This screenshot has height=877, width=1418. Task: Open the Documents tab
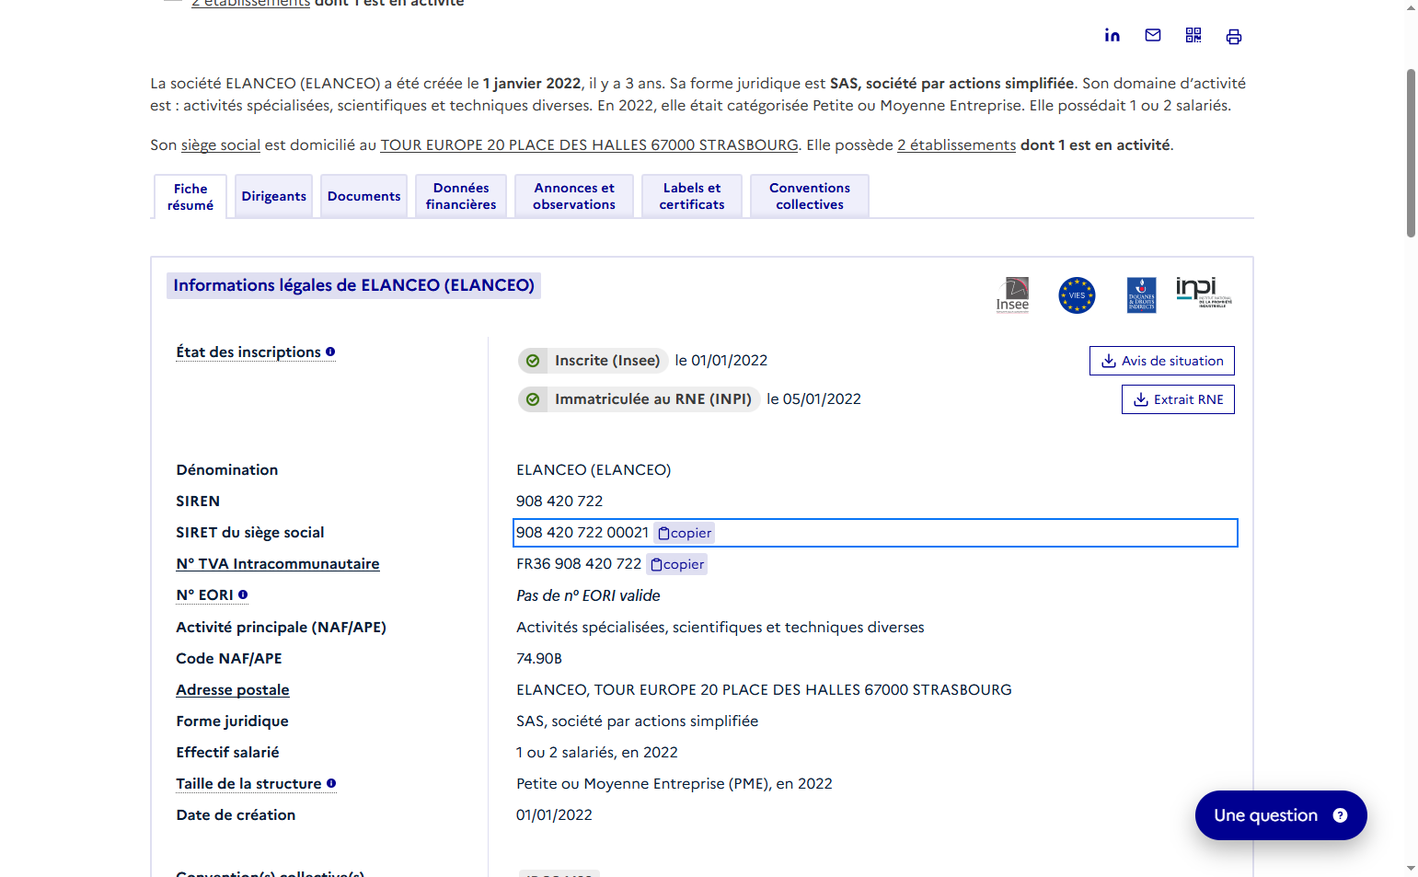pyautogui.click(x=364, y=196)
